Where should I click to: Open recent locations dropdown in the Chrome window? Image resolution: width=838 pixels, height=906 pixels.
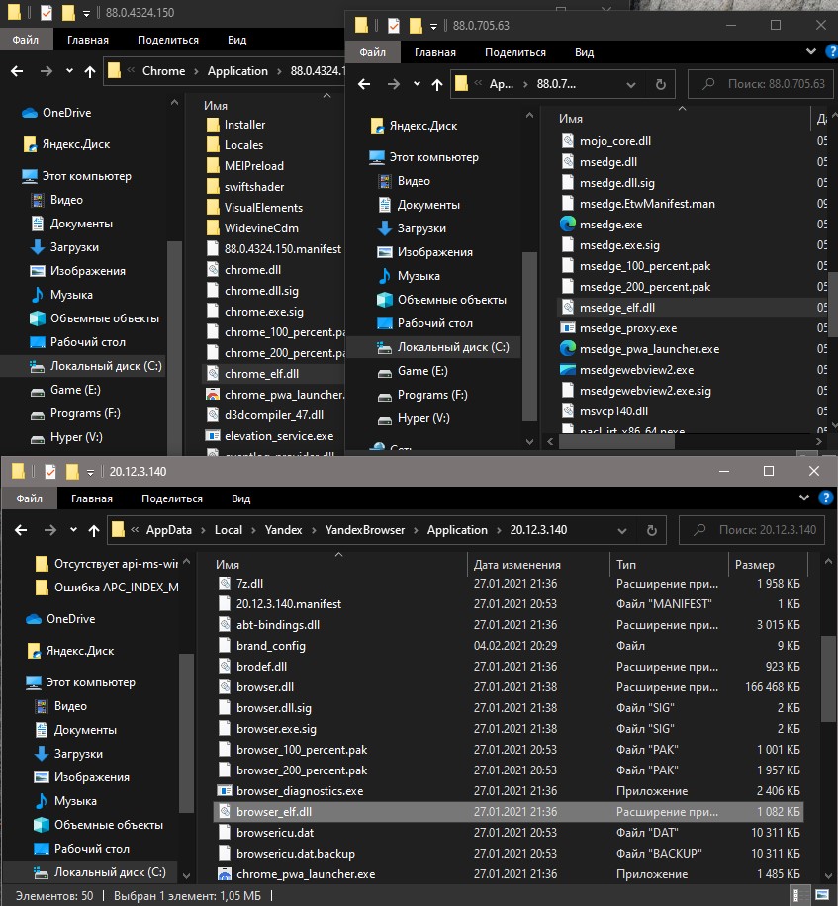coord(69,71)
